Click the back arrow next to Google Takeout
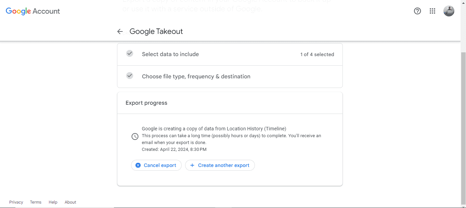Viewport: 466px width, 208px height. [120, 31]
